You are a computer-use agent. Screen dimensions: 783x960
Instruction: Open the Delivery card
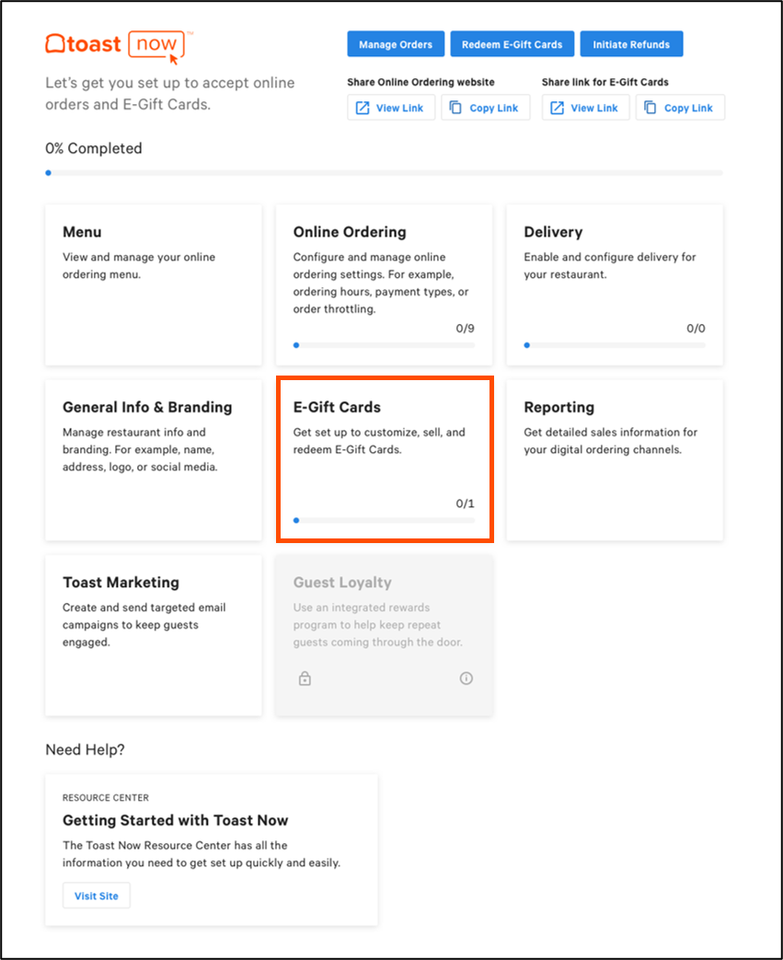(615, 285)
